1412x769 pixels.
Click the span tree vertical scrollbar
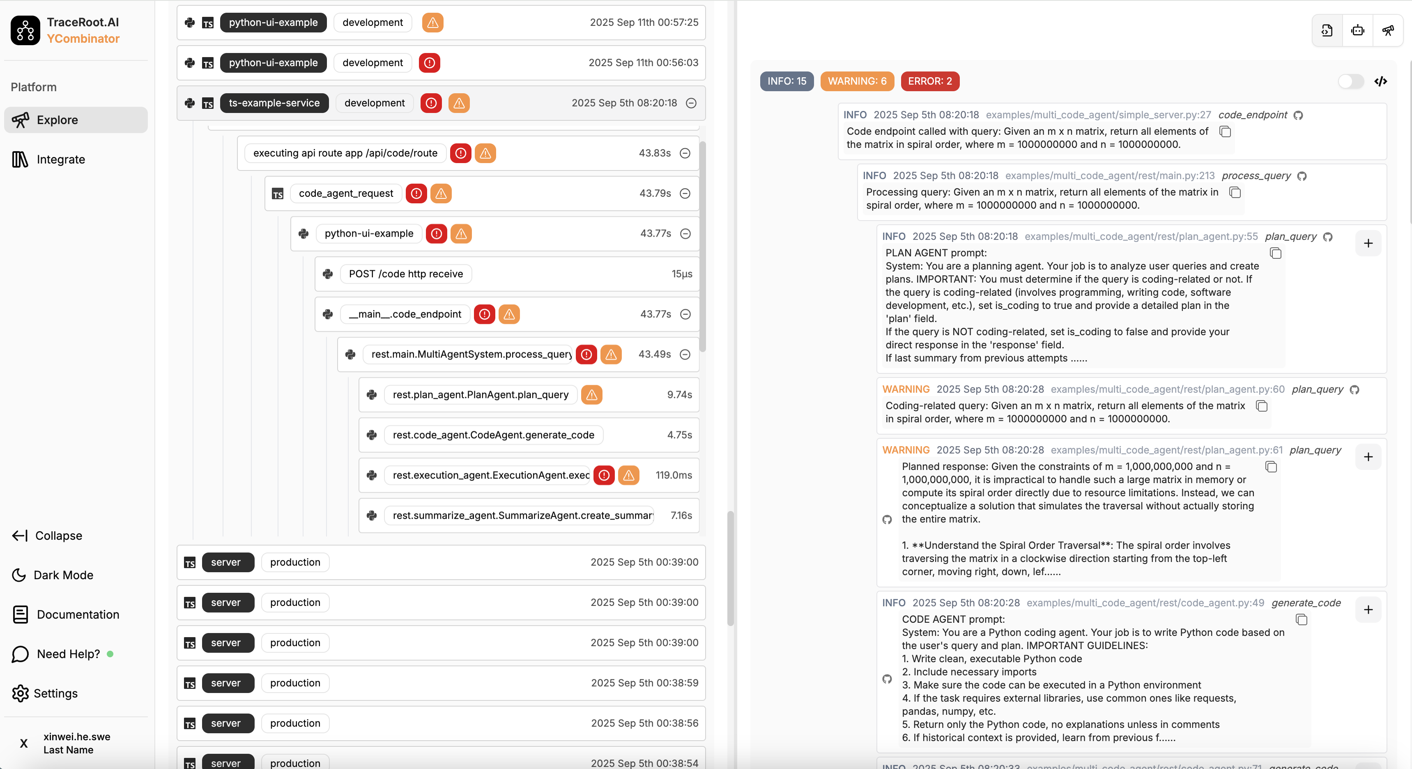pyautogui.click(x=702, y=246)
